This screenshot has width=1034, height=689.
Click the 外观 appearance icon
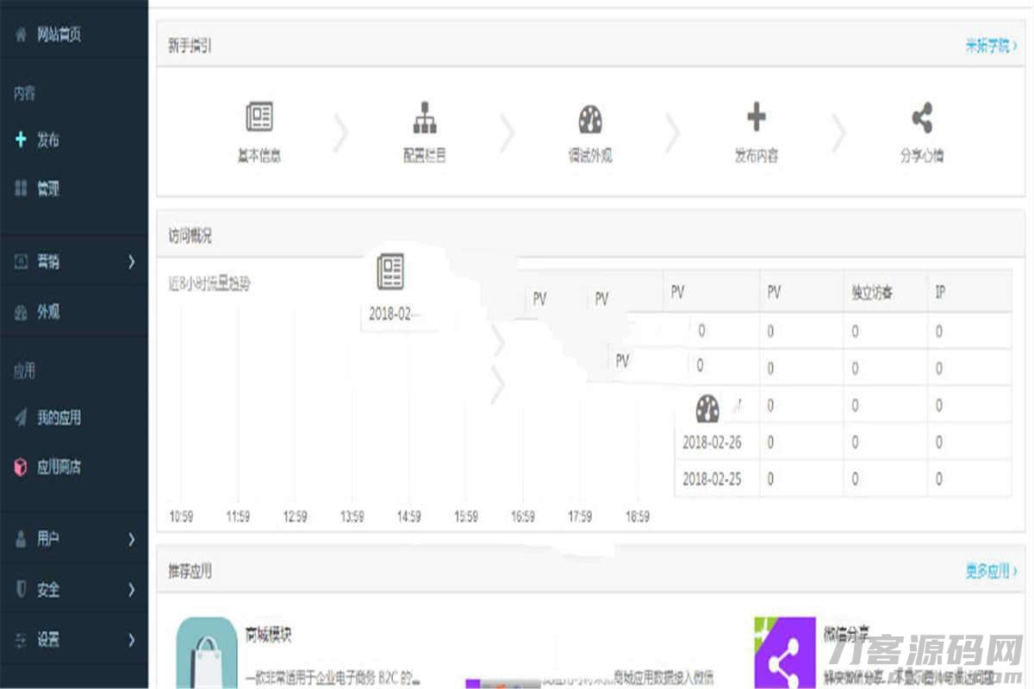coord(20,311)
